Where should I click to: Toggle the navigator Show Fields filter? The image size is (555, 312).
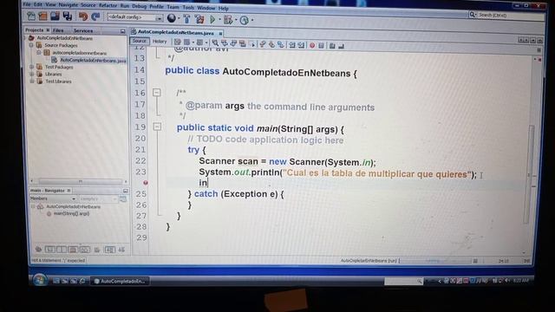tap(50, 250)
